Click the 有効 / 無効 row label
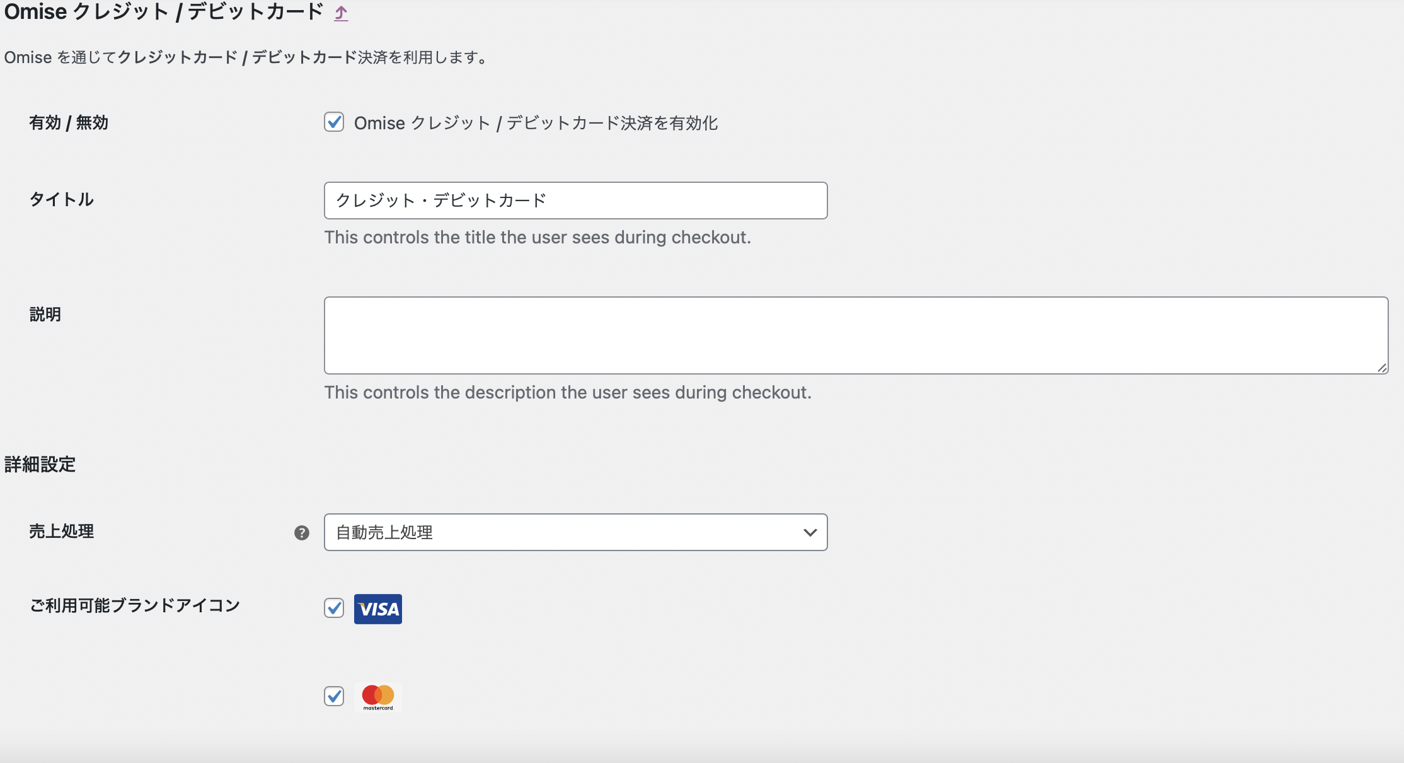The height and width of the screenshot is (763, 1404). point(69,123)
